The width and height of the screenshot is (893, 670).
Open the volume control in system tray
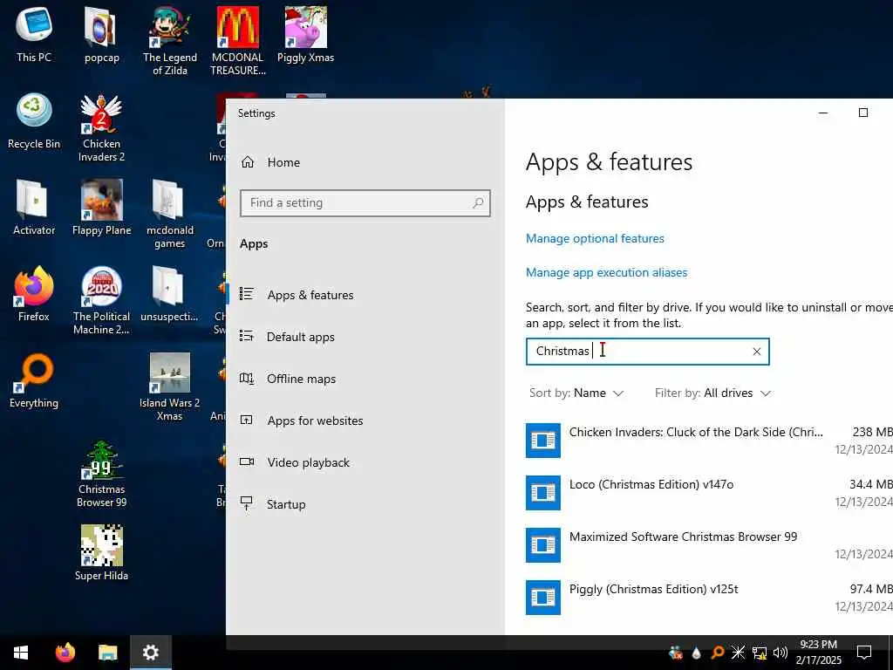point(781,653)
